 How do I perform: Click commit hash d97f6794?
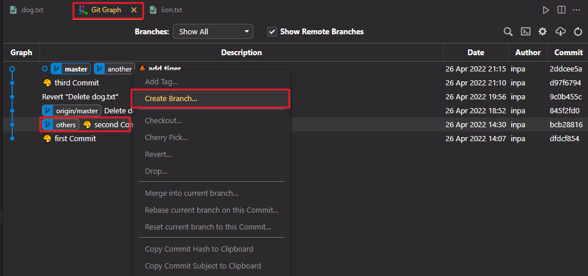566,83
